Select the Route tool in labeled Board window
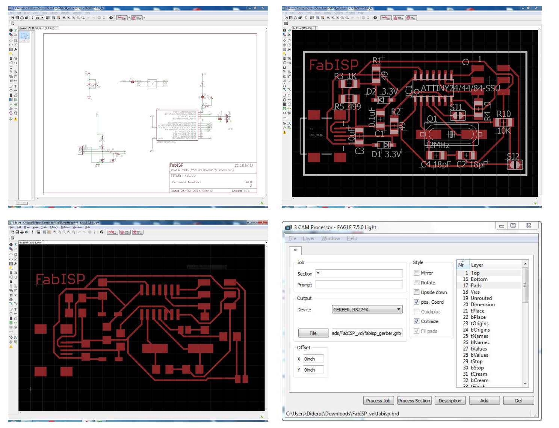Screen dimensions: 559x428 point(284,90)
